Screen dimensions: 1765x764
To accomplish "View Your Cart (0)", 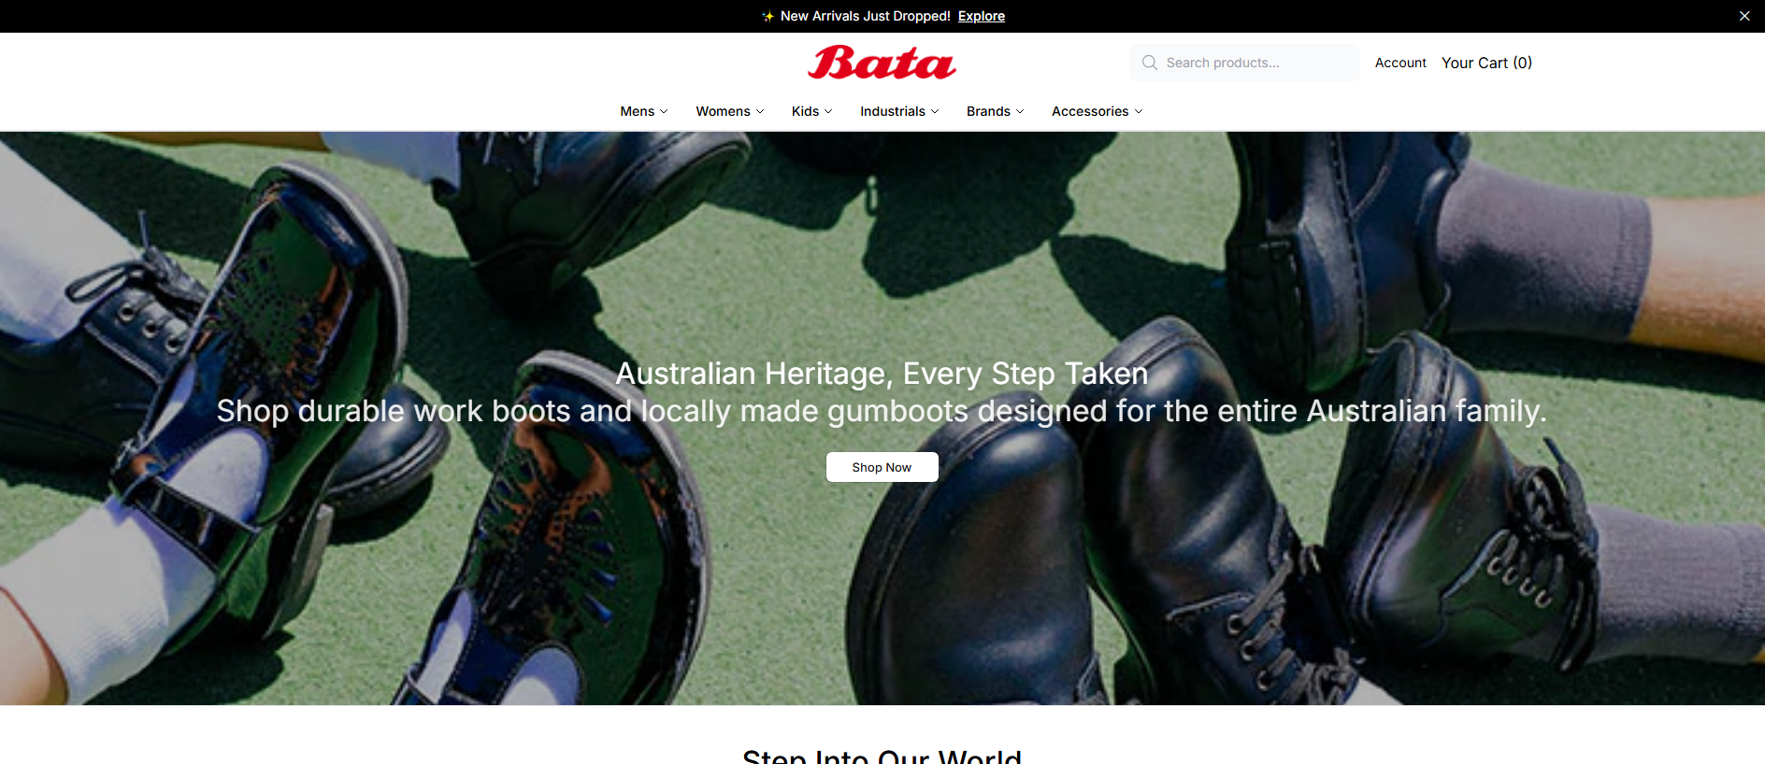I will 1486,63.
